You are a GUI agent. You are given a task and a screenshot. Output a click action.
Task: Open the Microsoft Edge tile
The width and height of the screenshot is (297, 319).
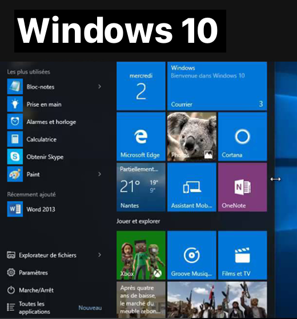click(x=141, y=136)
